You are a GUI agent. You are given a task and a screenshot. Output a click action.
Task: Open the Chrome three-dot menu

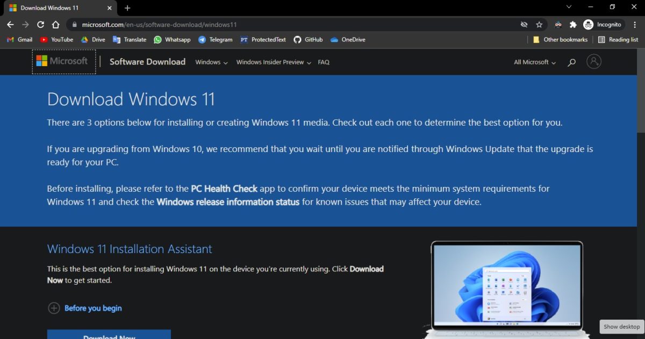(x=634, y=25)
